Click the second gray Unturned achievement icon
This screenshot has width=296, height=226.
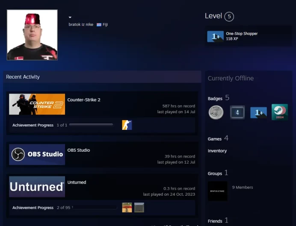coord(139,208)
